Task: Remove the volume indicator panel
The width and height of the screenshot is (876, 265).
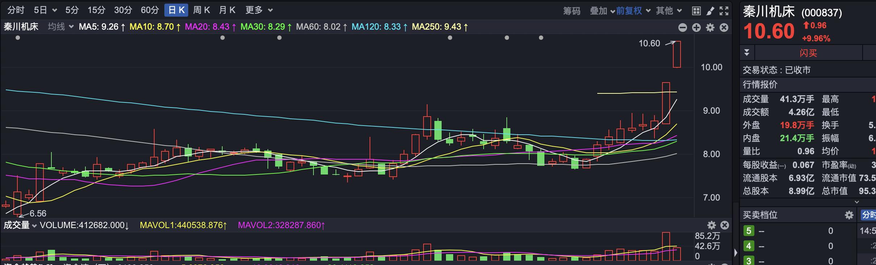Action: pos(725,225)
